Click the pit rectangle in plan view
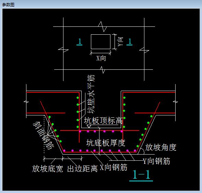This screenshot has height=193, width=202. (100, 42)
